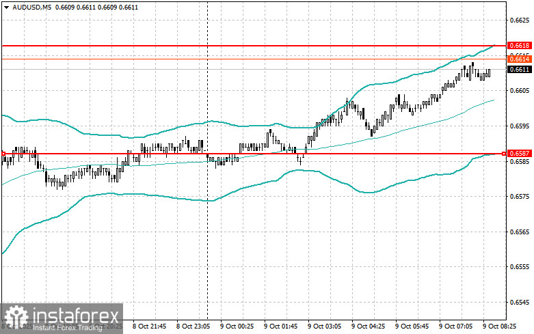
Task: Select the 9 Oct 04:25 time label
Action: pyautogui.click(x=368, y=326)
